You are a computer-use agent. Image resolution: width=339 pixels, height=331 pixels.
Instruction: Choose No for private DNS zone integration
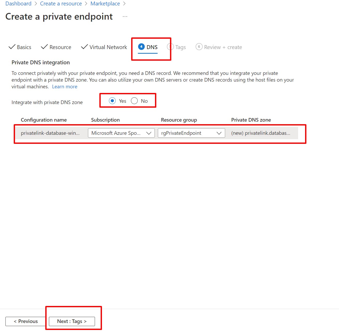[134, 101]
